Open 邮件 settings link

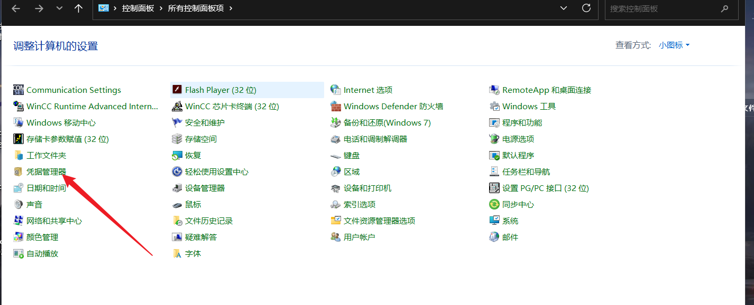[x=510, y=237]
